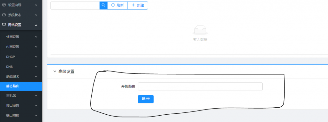328x122 pixels.
Task: Open the 内网设置 menu item
Action: click(x=21, y=47)
